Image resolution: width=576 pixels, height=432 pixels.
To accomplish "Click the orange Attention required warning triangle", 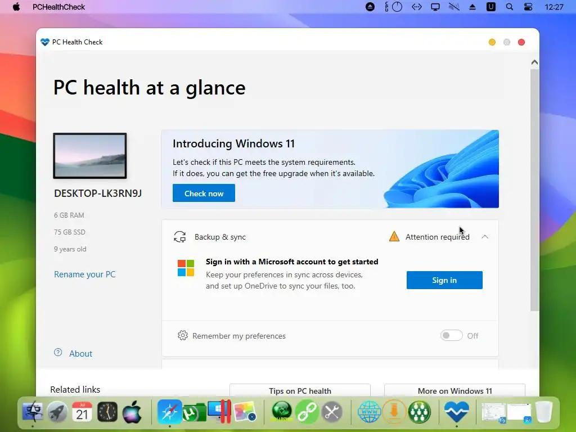I will (394, 236).
